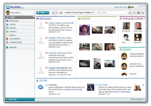
Task: Go to Social in the sidebar
Action: [20, 24]
